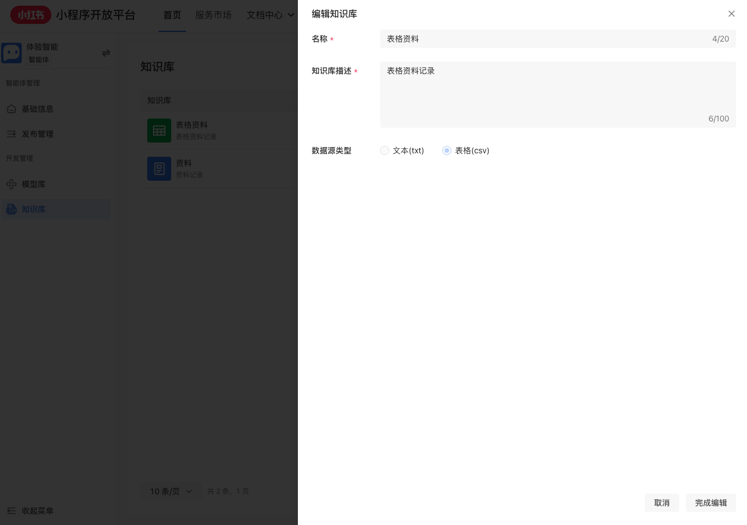Click the 完成编辑 button
Screen dimensions: 747x525
pyautogui.click(x=710, y=503)
